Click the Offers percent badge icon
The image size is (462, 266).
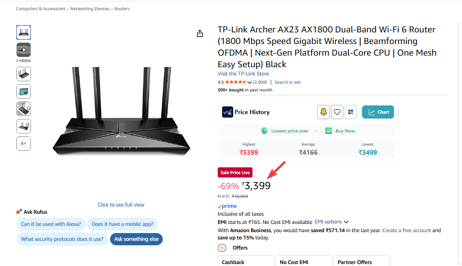coord(222,248)
